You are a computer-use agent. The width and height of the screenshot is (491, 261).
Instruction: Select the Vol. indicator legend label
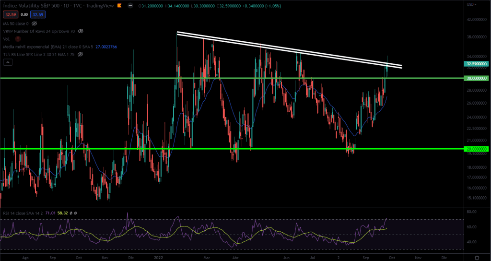pyautogui.click(x=7, y=39)
